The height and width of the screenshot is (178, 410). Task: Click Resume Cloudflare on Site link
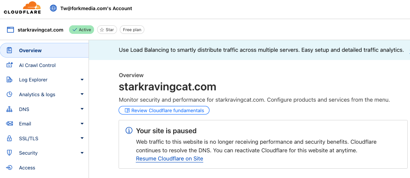coord(169,159)
